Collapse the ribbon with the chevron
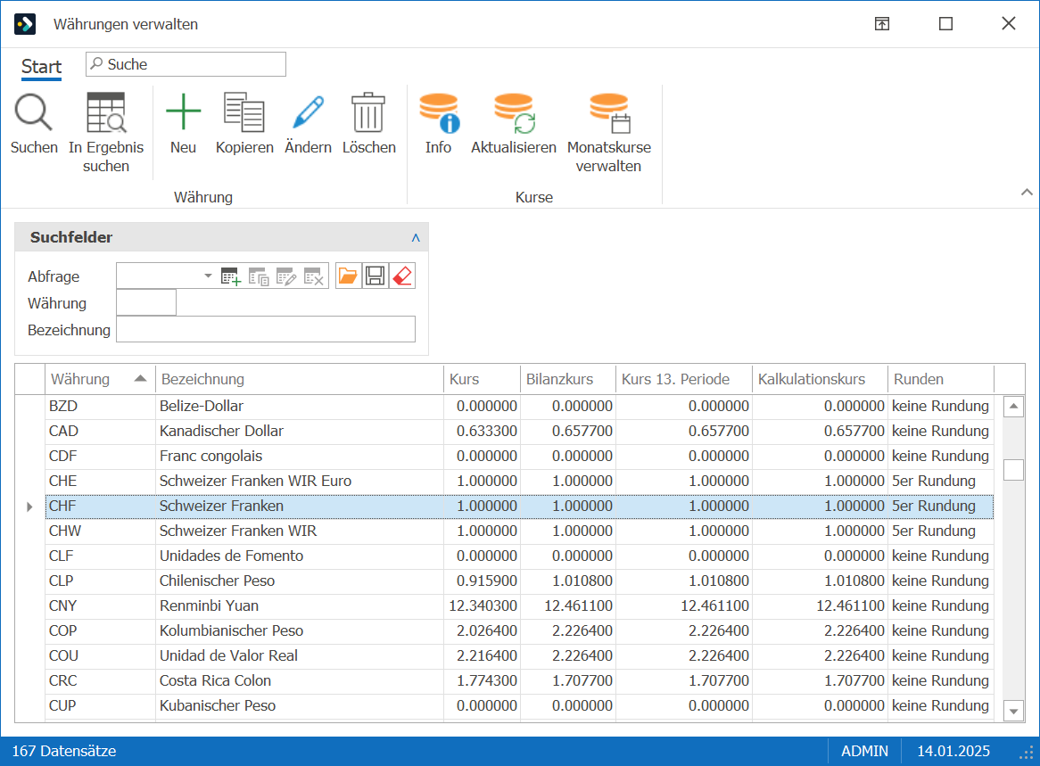The height and width of the screenshot is (766, 1040). click(x=1027, y=193)
